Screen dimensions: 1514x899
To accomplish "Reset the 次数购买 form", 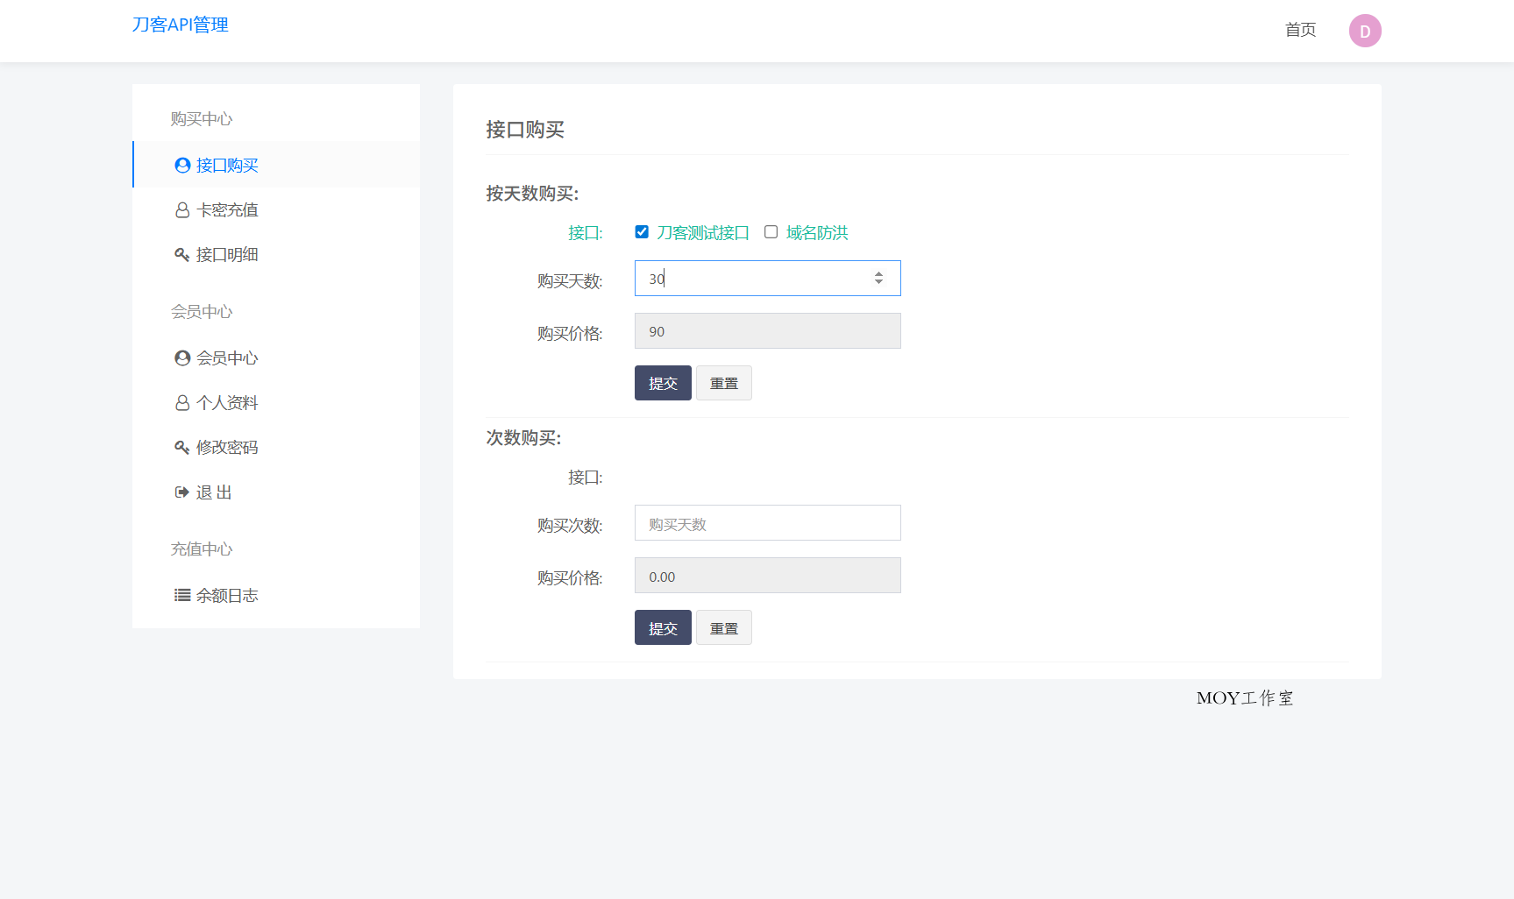I will tap(723, 628).
